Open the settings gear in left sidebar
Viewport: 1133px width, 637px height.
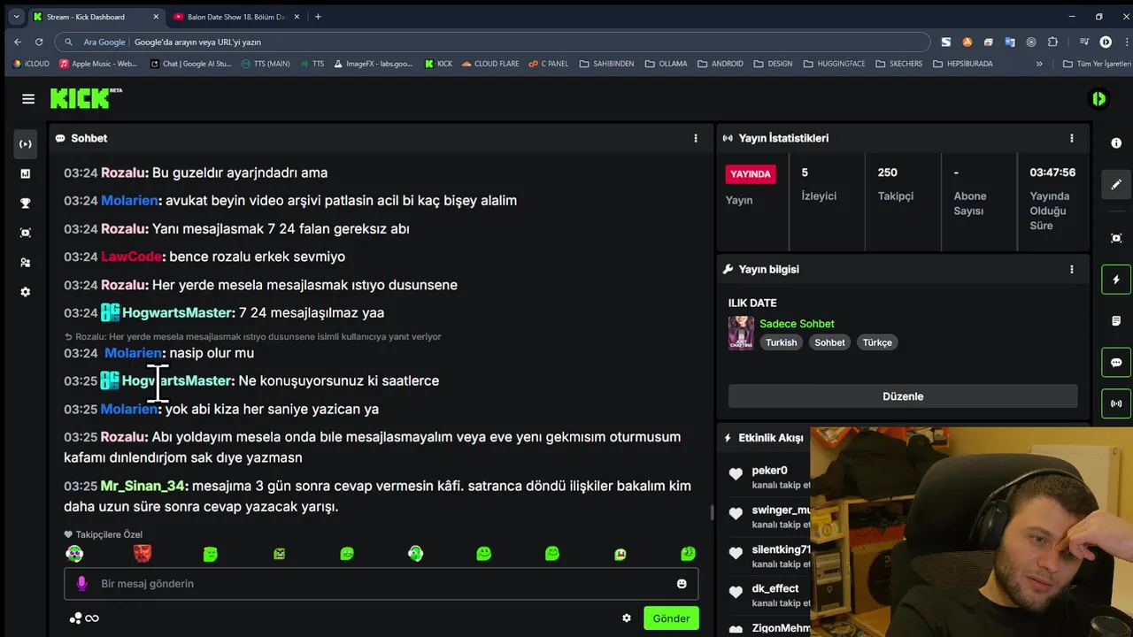pyautogui.click(x=25, y=292)
